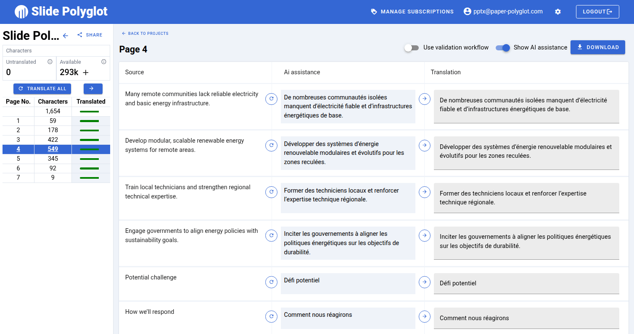Select page 5 in the page list

(18, 159)
